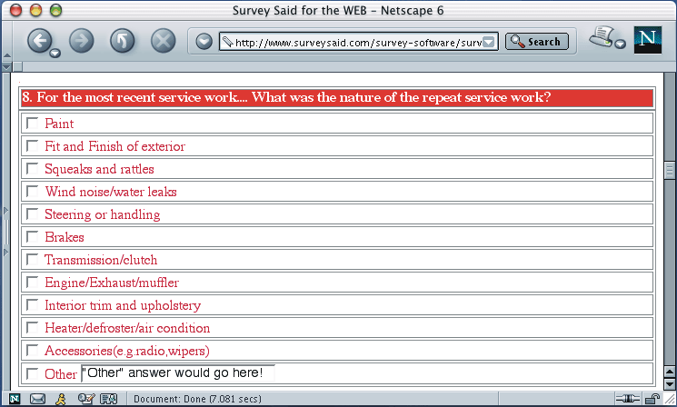Open the Back button history dropdown arrow
677x407 pixels.
pos(55,54)
